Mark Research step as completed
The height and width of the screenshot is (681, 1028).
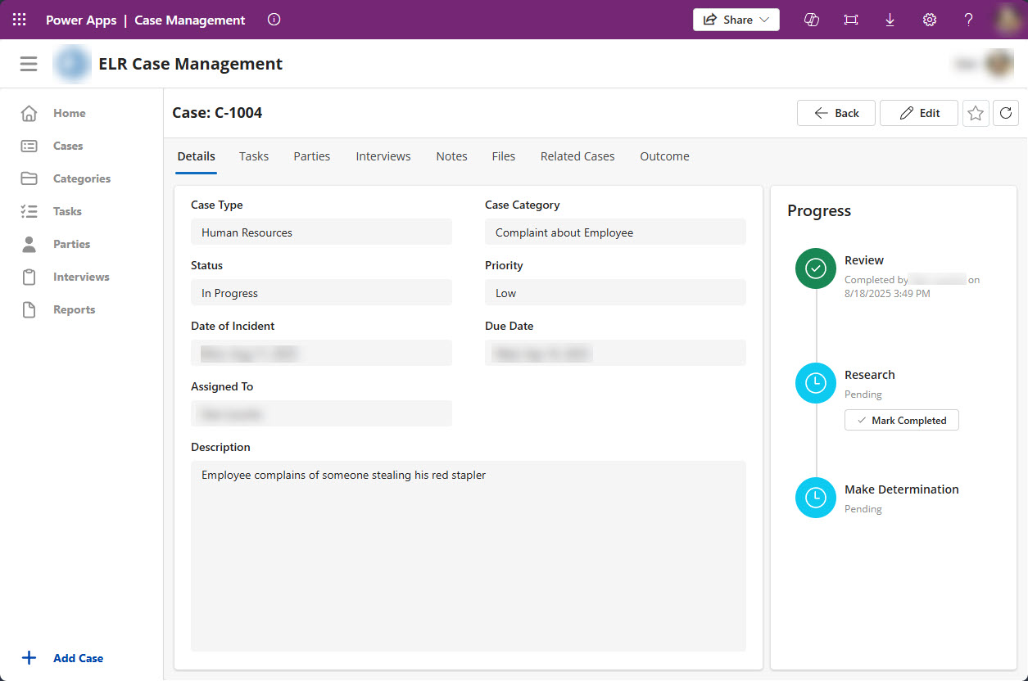click(901, 421)
